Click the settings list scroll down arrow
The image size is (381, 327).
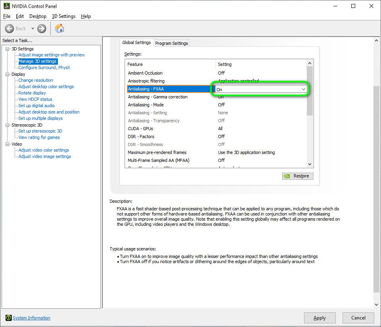click(310, 164)
